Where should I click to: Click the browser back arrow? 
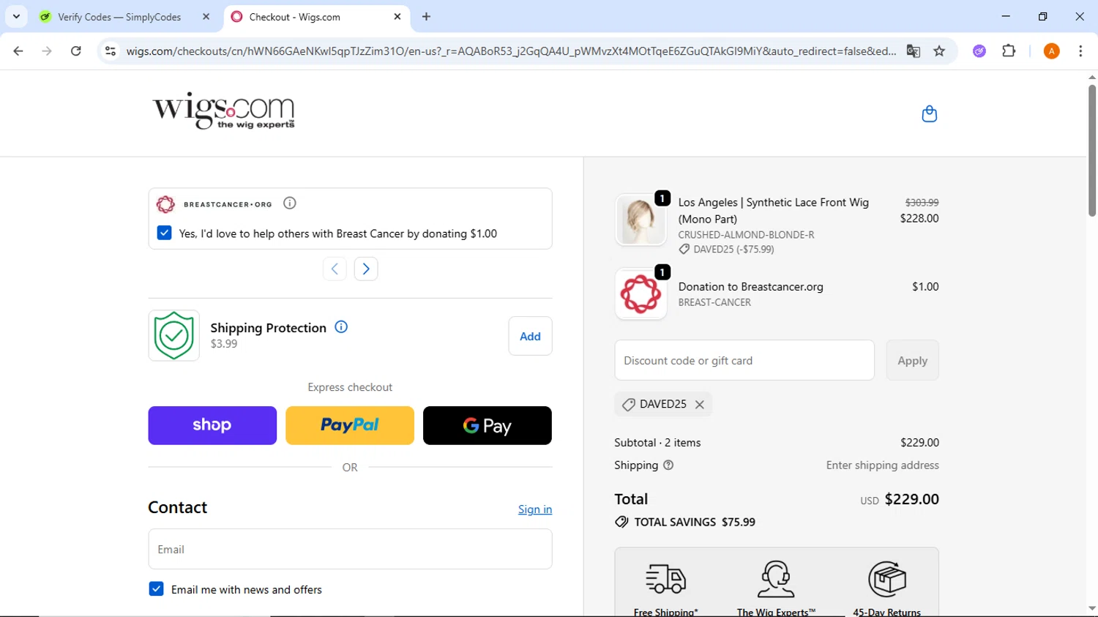pyautogui.click(x=18, y=51)
